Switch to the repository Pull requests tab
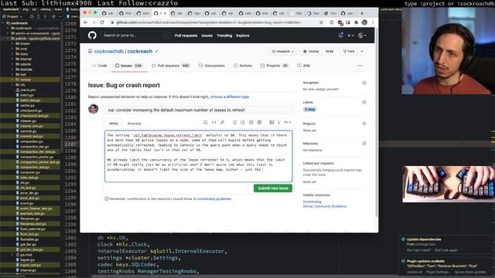 tap(170, 66)
